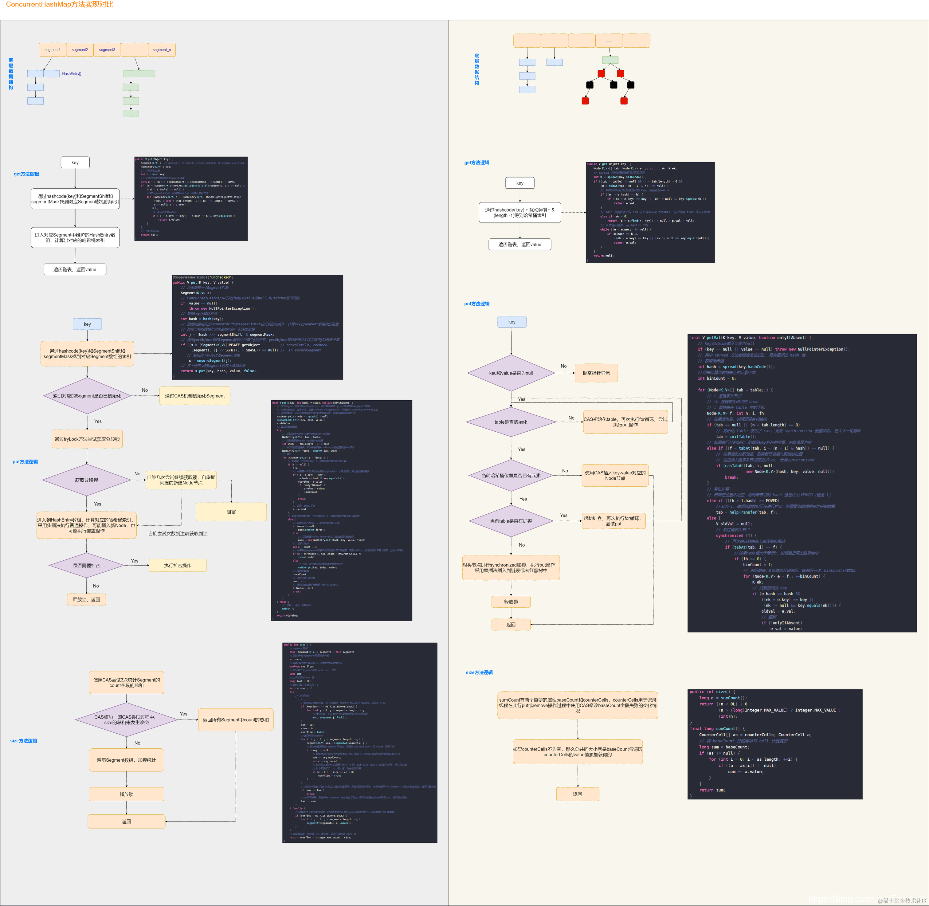Click the HashEntry[] label
The height and width of the screenshot is (906, 929).
click(x=71, y=74)
